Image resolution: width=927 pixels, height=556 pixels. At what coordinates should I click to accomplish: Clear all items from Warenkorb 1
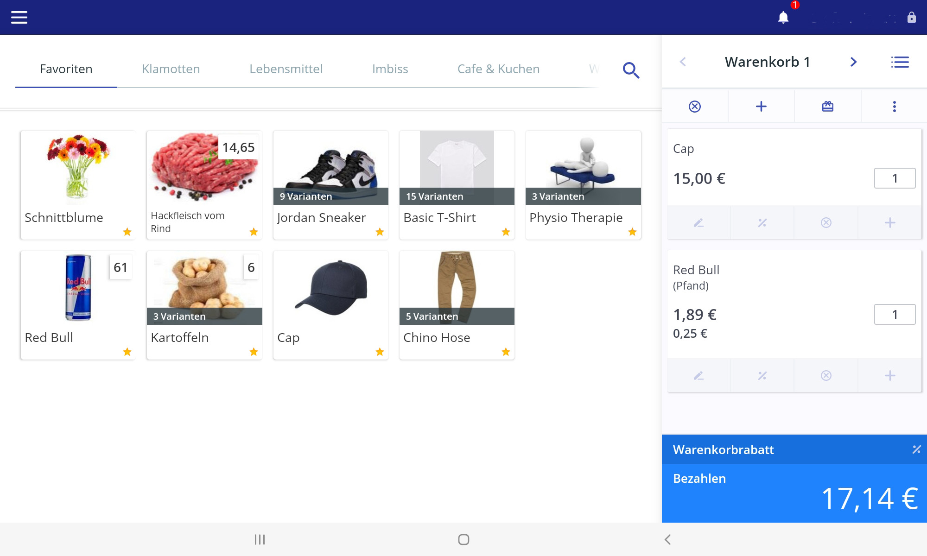[695, 106]
